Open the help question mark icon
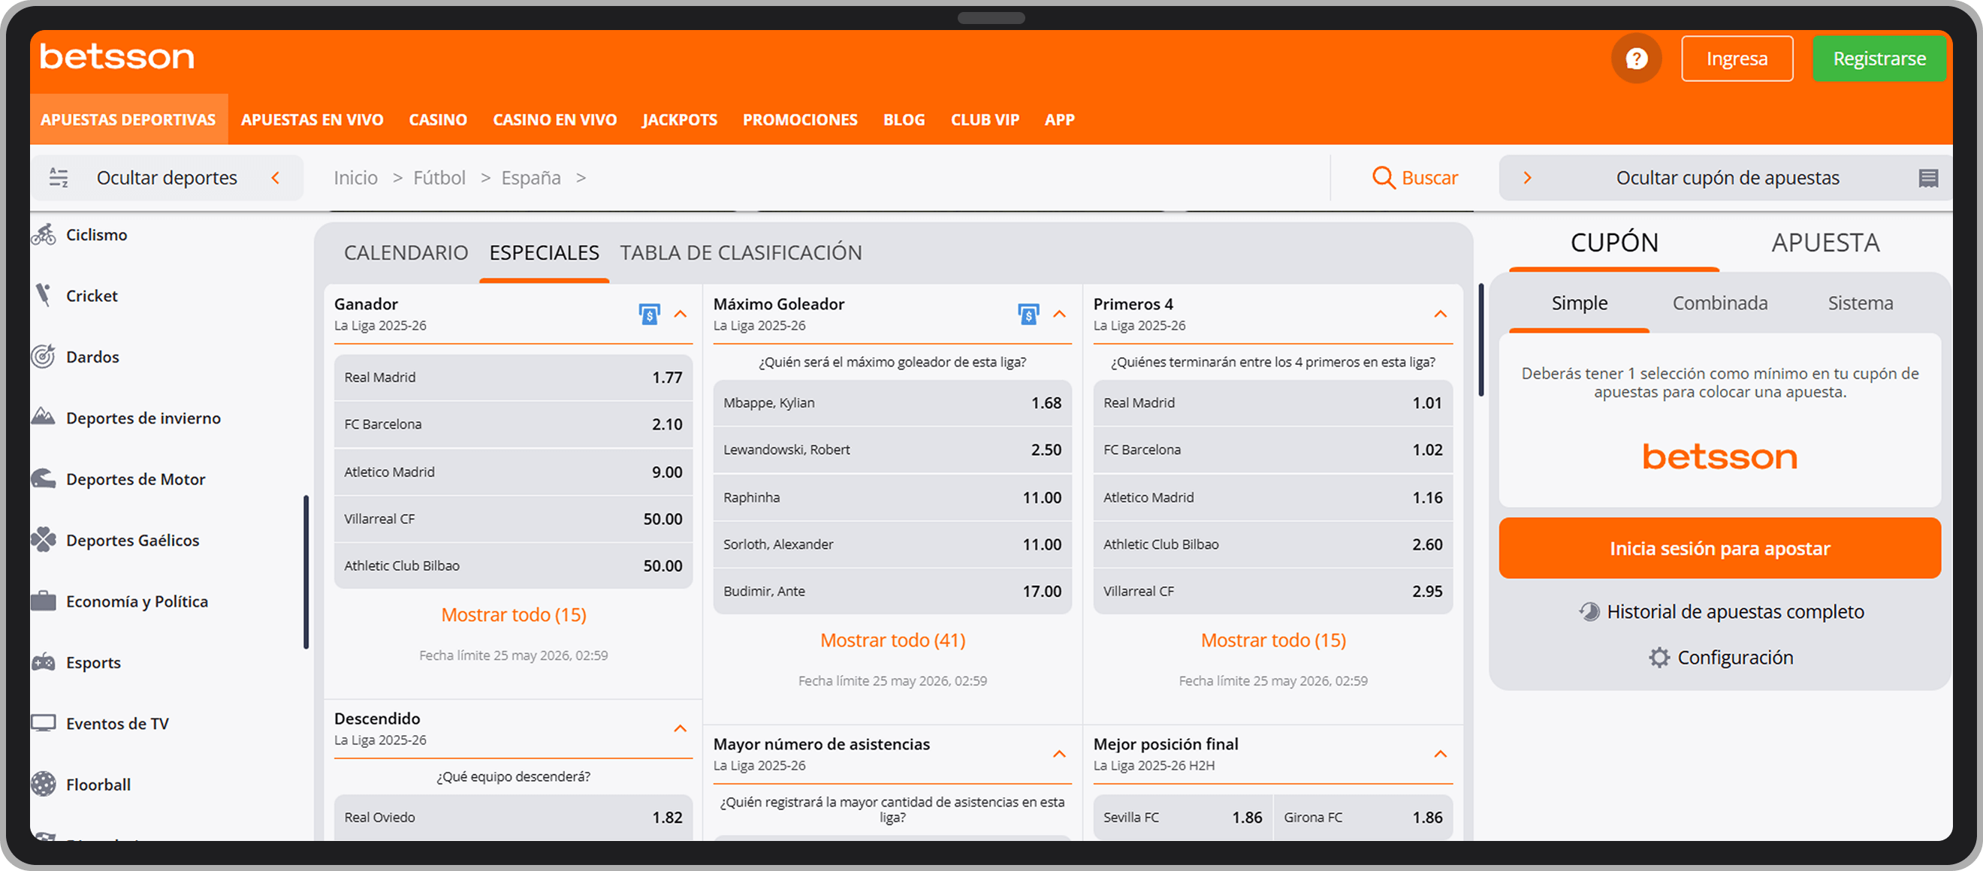The width and height of the screenshot is (1983, 871). [x=1636, y=59]
